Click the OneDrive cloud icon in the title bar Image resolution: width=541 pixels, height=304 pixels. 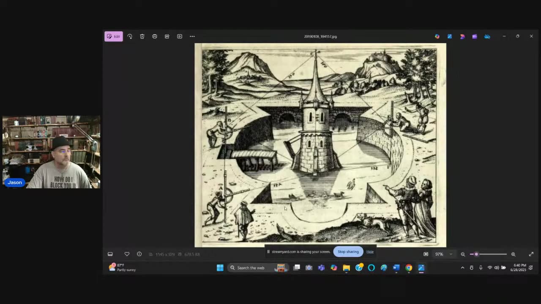487,36
